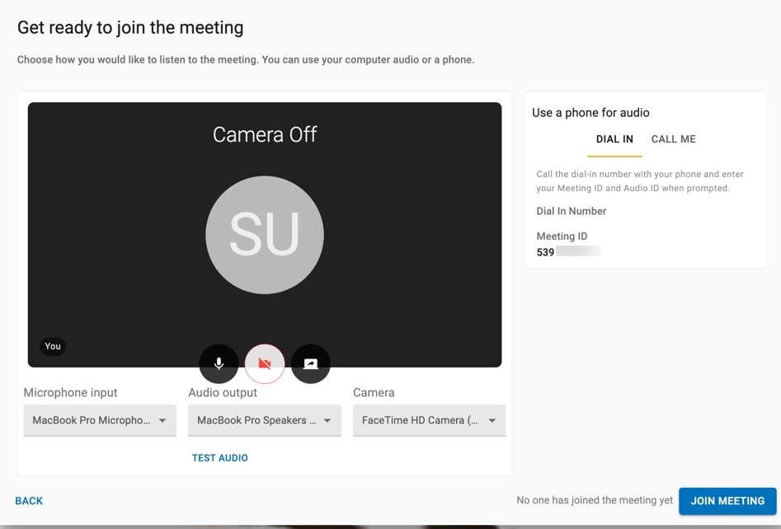
Task: Open the Camera device dropdown
Action: click(x=429, y=420)
